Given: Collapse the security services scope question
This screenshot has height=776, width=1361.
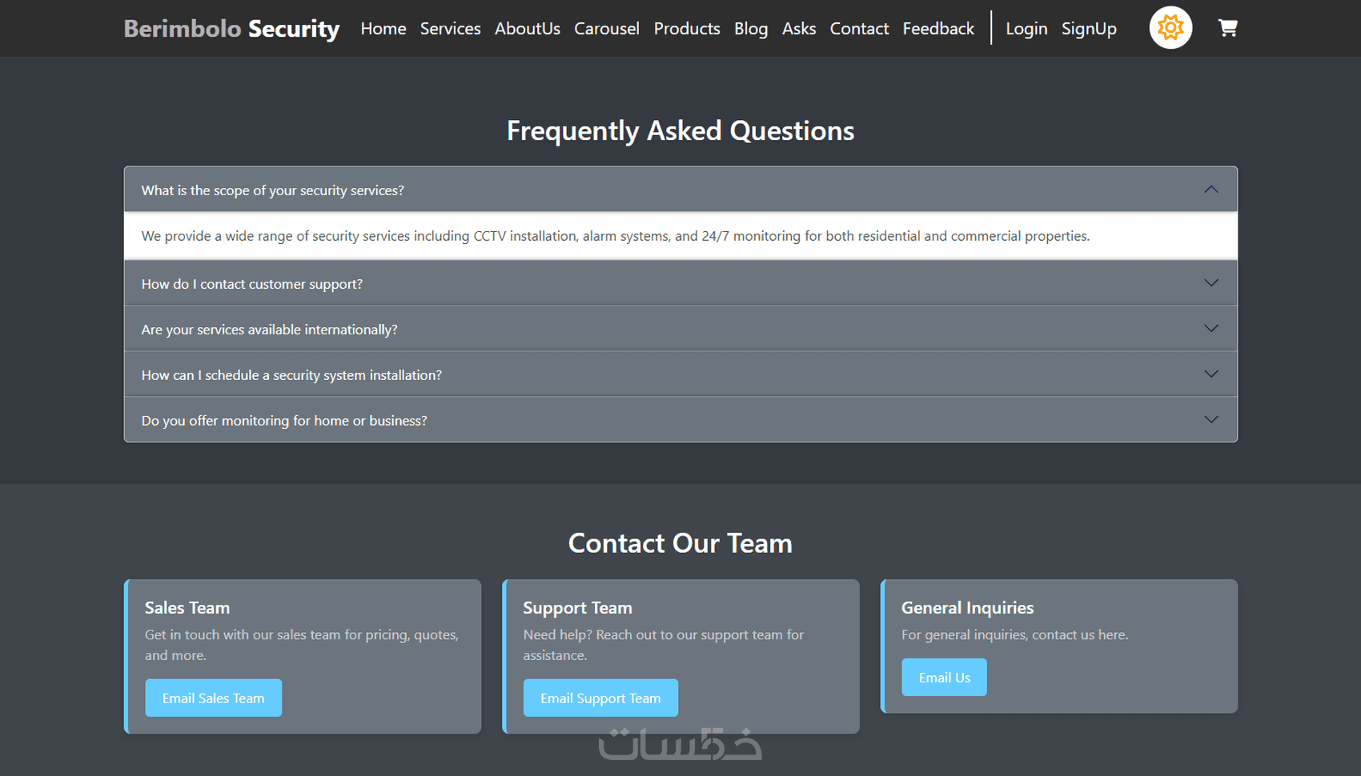Looking at the screenshot, I should pyautogui.click(x=680, y=190).
